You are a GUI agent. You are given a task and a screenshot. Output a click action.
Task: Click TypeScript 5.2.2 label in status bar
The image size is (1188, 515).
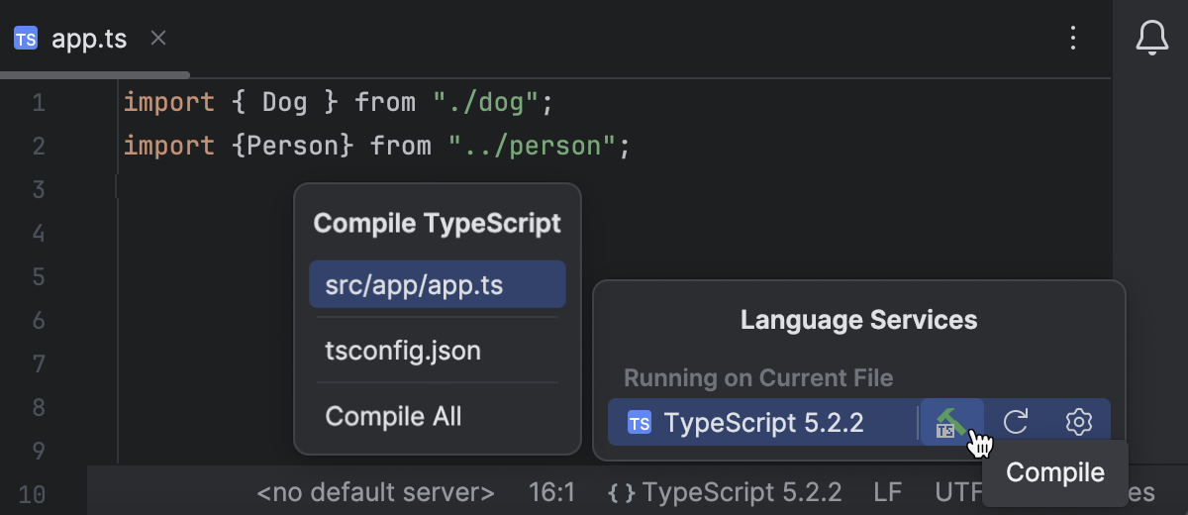click(x=742, y=492)
